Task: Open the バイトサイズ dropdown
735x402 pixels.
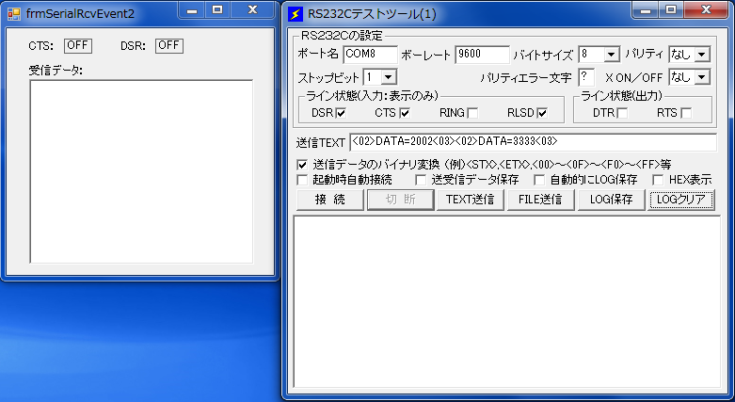Action: tap(612, 55)
